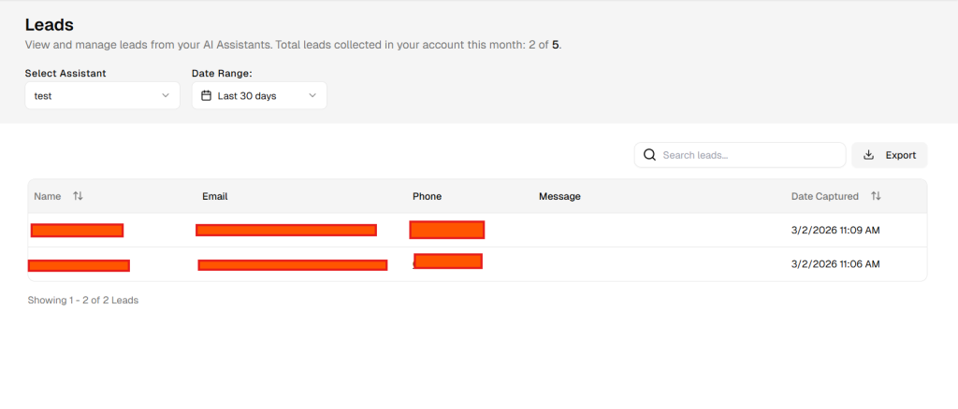Click the magnifying glass search icon

[x=649, y=155]
